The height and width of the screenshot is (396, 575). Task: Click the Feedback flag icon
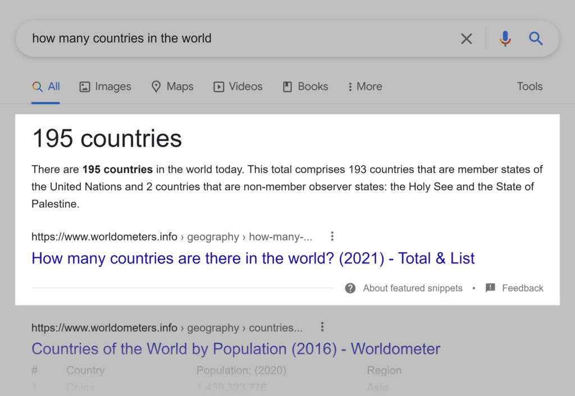click(490, 288)
